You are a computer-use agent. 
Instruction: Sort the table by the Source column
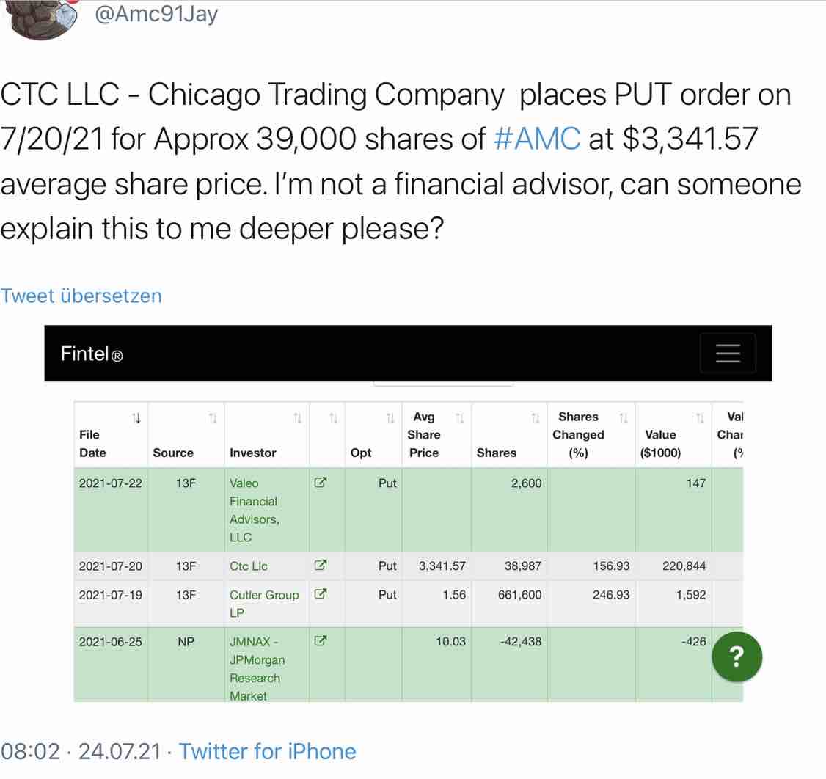click(x=212, y=417)
